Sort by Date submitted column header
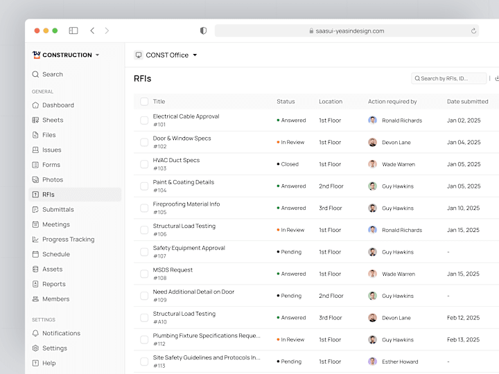This screenshot has height=374, width=499. coord(468,101)
